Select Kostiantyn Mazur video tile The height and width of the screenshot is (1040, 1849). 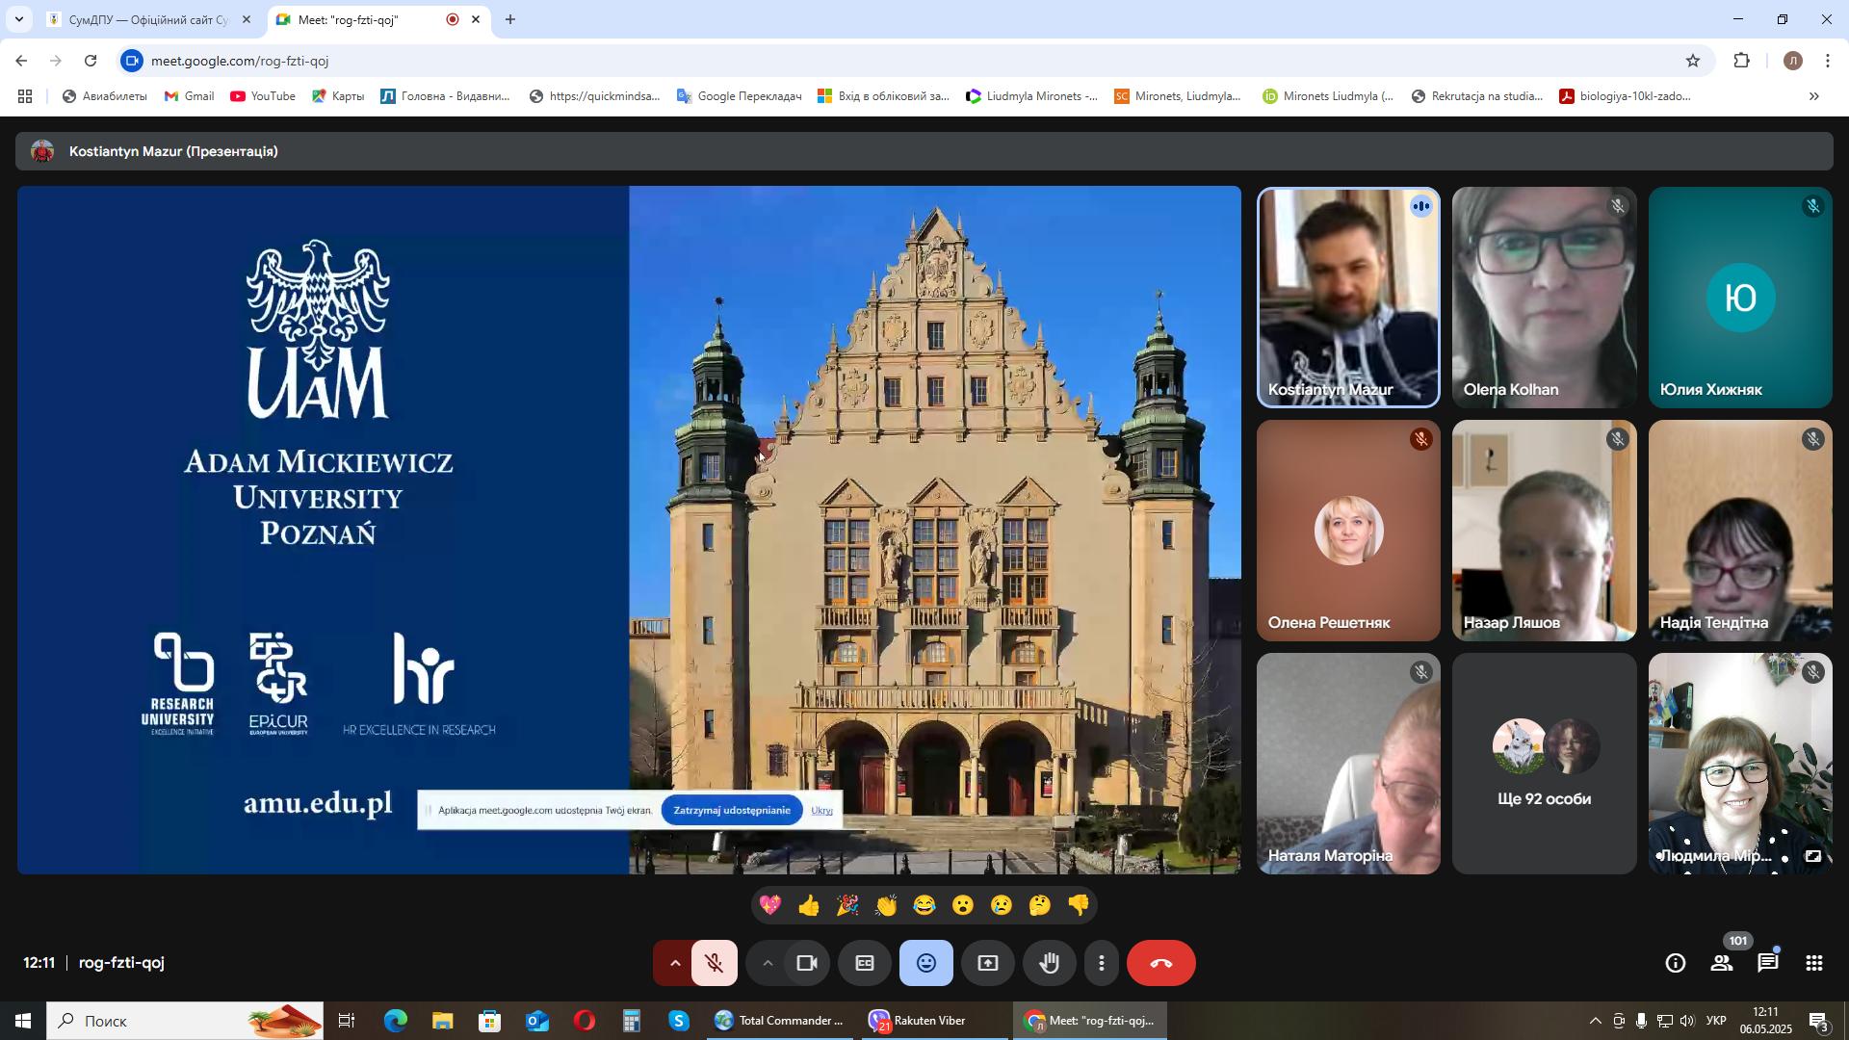point(1348,298)
